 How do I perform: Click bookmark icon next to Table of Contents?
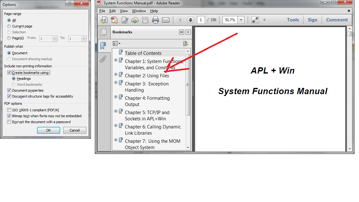[121, 52]
